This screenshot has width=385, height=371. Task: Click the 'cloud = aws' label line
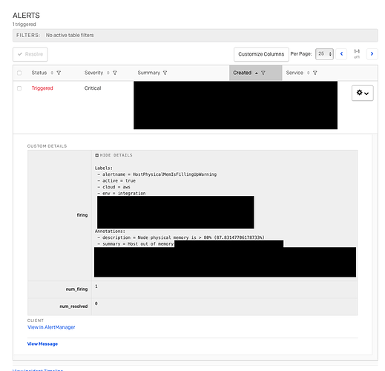pyautogui.click(x=113, y=187)
